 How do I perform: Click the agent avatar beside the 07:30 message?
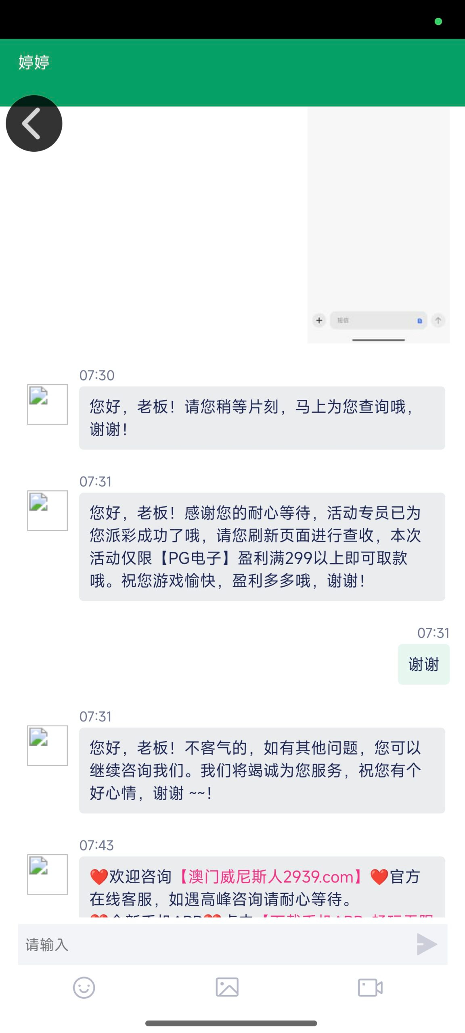coord(47,404)
